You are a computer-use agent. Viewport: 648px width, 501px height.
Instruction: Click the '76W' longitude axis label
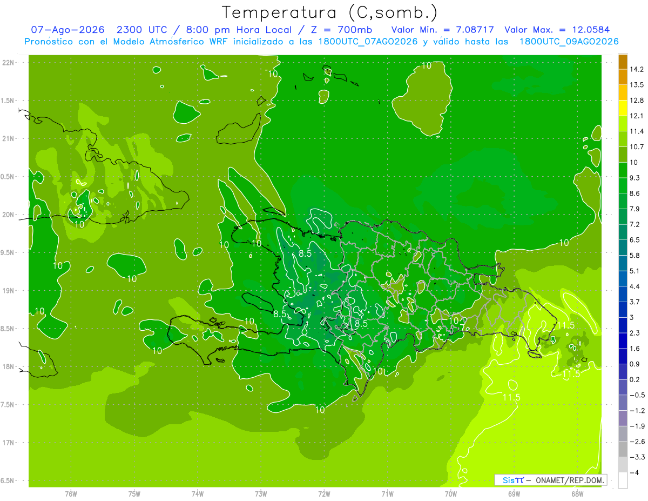coord(71,494)
